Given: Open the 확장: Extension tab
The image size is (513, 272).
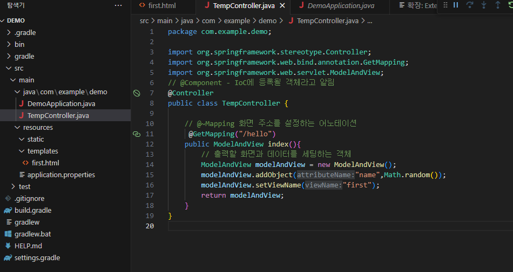Looking at the screenshot, I should click(x=418, y=5).
